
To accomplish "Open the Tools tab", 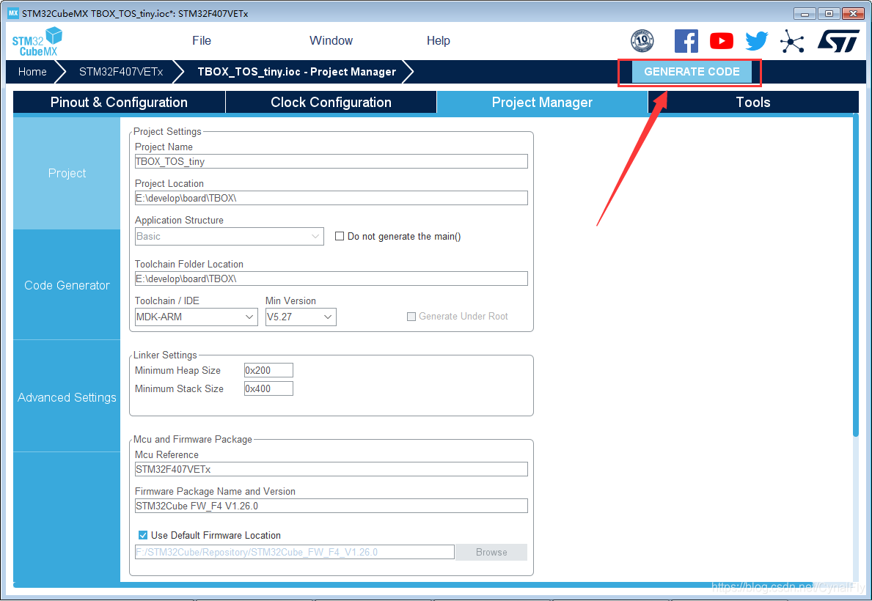I will click(753, 103).
